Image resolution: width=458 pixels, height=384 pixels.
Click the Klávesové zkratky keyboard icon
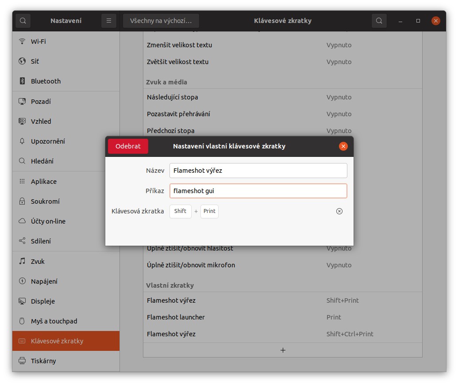tap(22, 341)
